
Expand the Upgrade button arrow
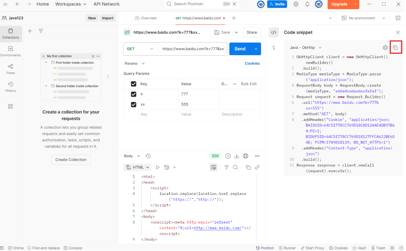355,4
